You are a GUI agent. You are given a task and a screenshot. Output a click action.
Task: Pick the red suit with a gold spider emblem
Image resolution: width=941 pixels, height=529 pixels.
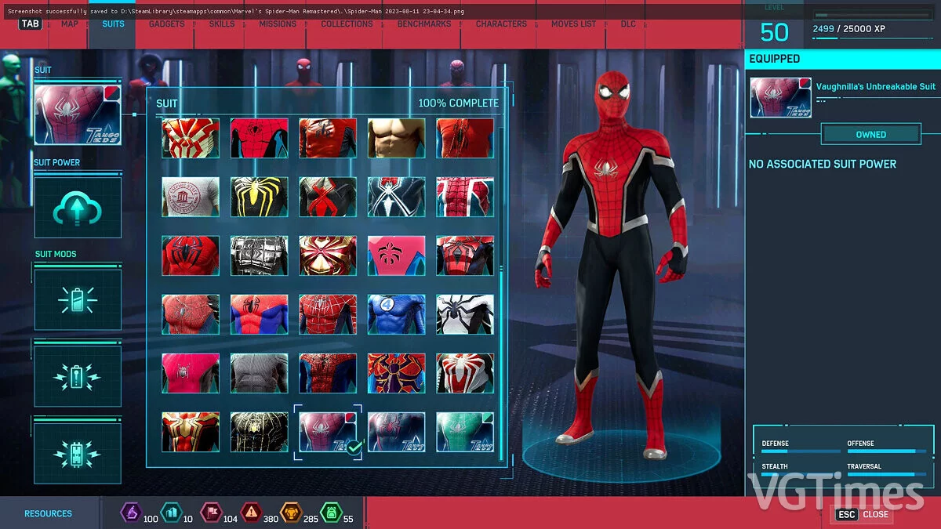point(191,432)
